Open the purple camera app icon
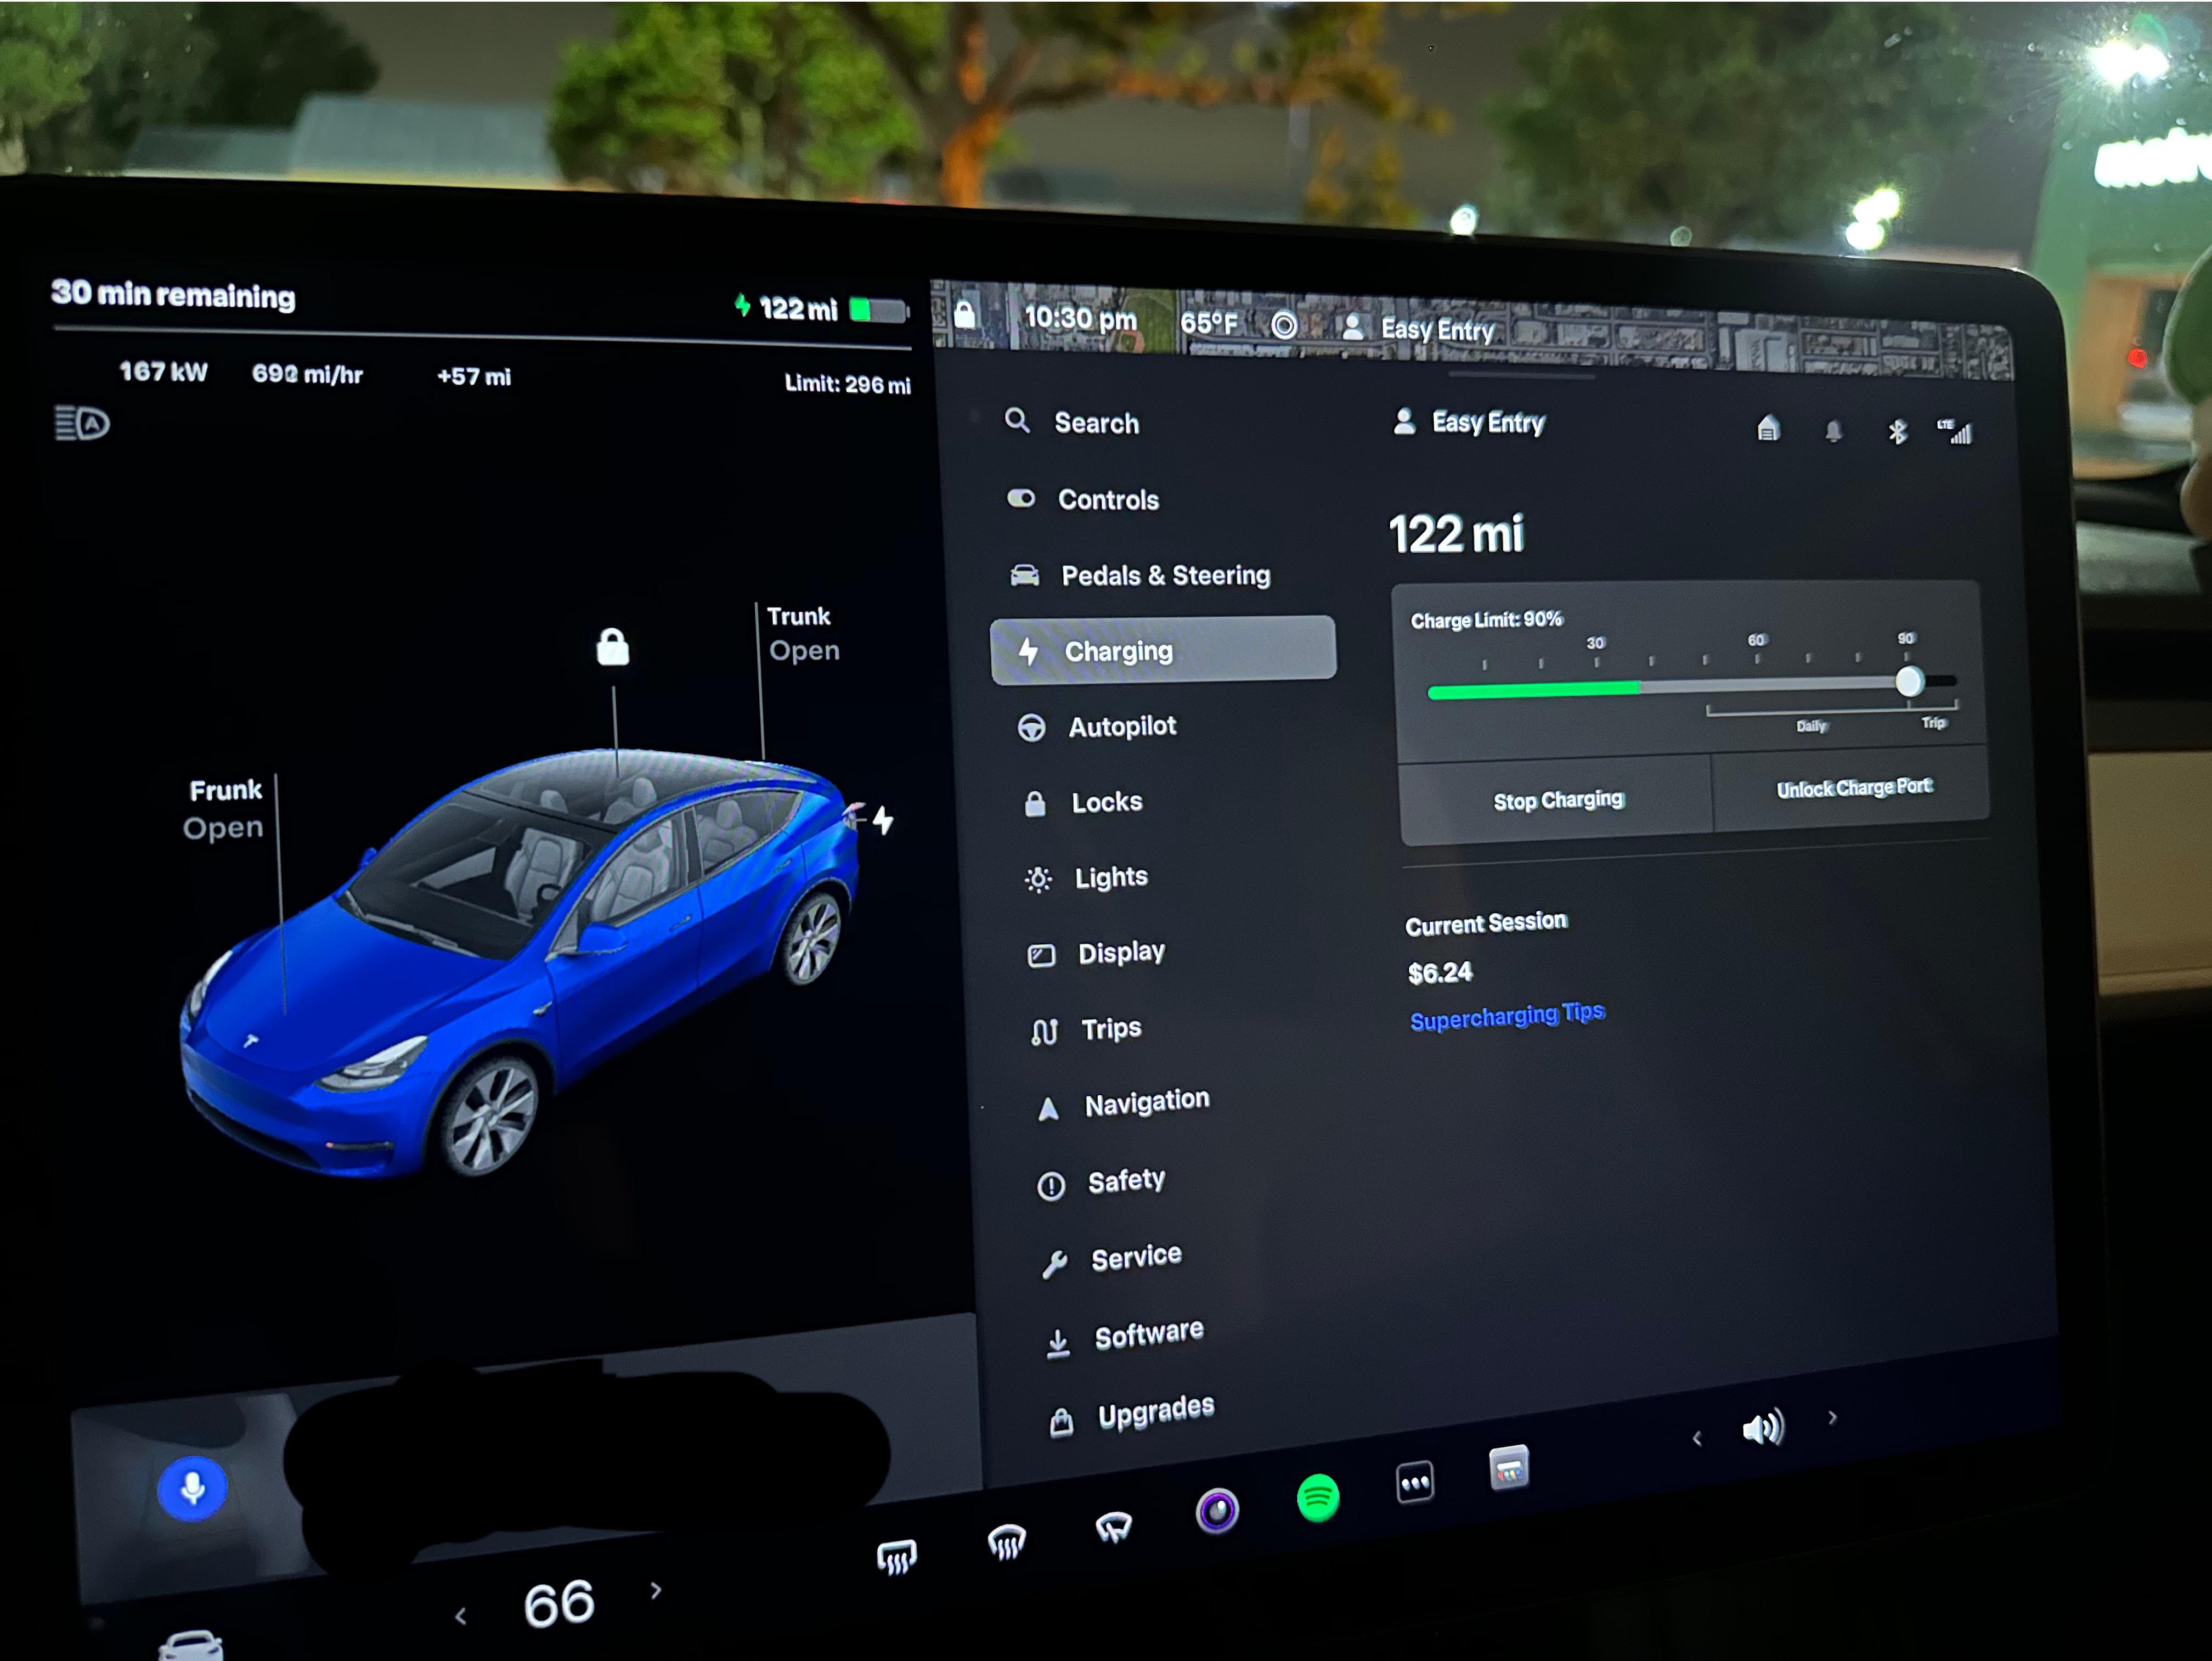This screenshot has height=1661, width=2212. click(x=1217, y=1511)
